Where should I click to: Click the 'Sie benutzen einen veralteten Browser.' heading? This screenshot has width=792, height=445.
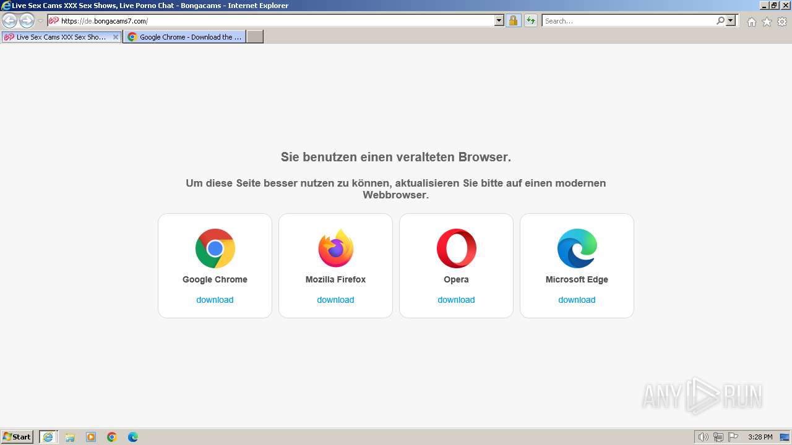[x=396, y=157]
